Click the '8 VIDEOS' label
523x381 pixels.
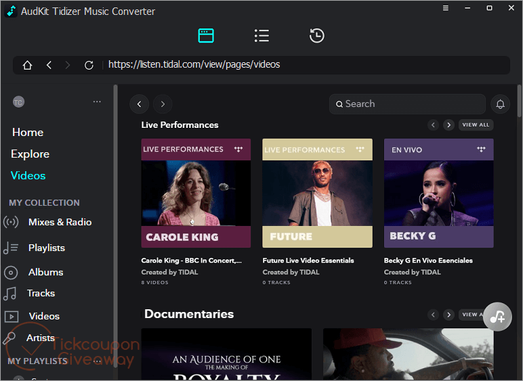click(154, 282)
